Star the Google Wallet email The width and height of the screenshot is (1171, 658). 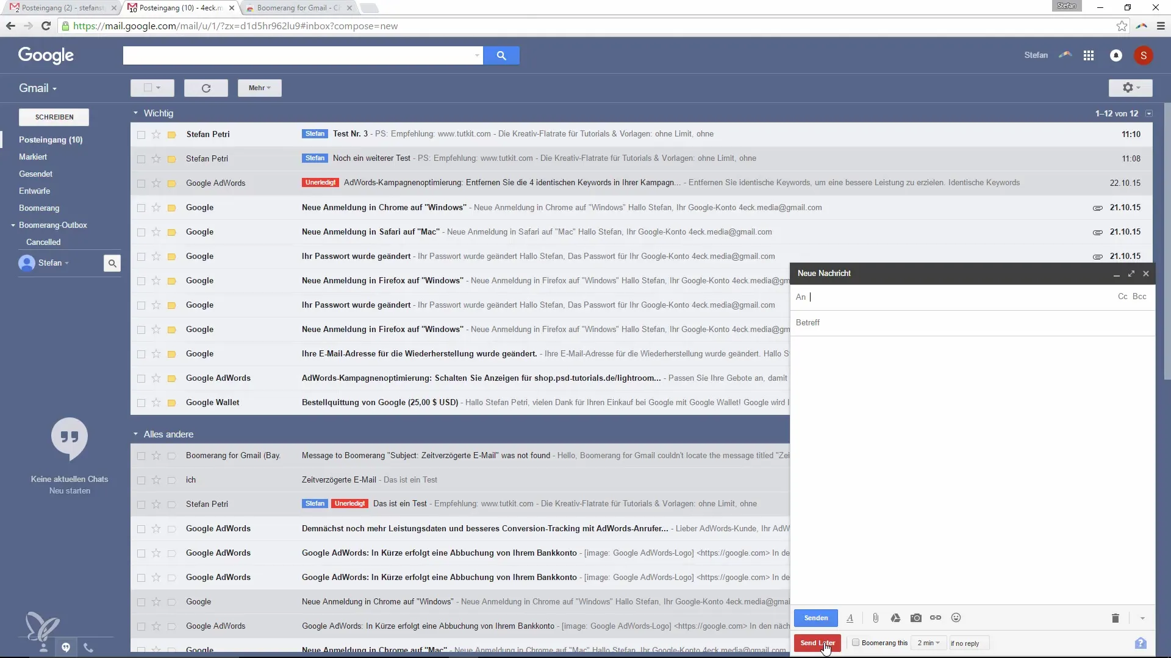tap(156, 403)
